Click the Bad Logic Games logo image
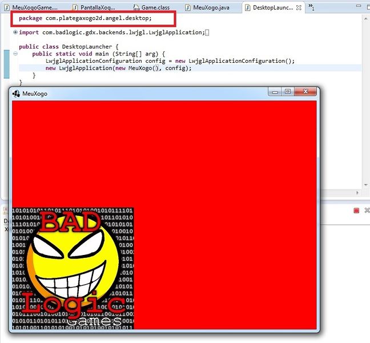 pyautogui.click(x=73, y=268)
